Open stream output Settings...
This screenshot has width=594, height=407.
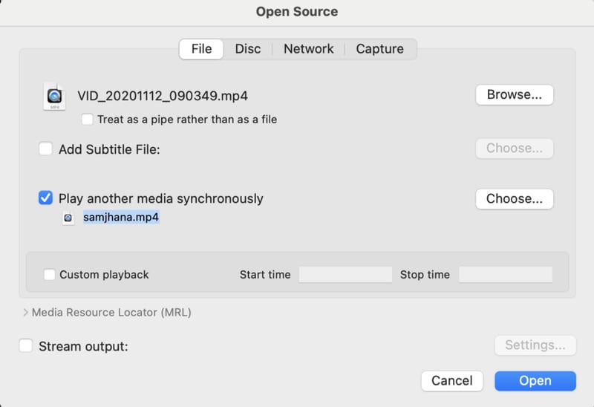point(535,345)
